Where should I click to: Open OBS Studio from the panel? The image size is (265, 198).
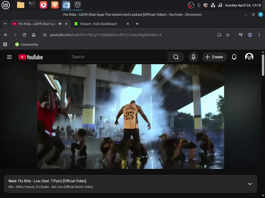point(78,5)
